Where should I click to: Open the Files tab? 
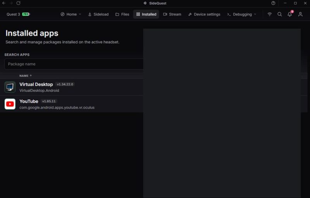122,14
